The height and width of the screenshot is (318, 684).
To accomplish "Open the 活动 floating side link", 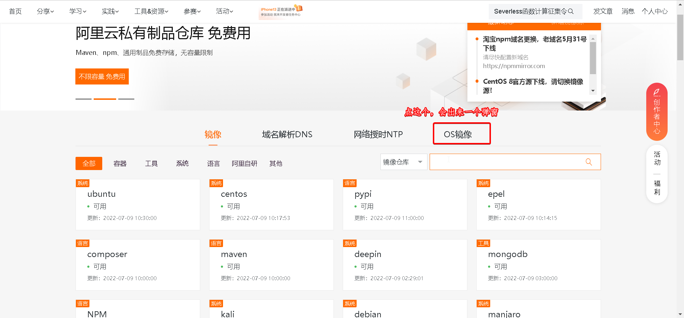I will 657,159.
